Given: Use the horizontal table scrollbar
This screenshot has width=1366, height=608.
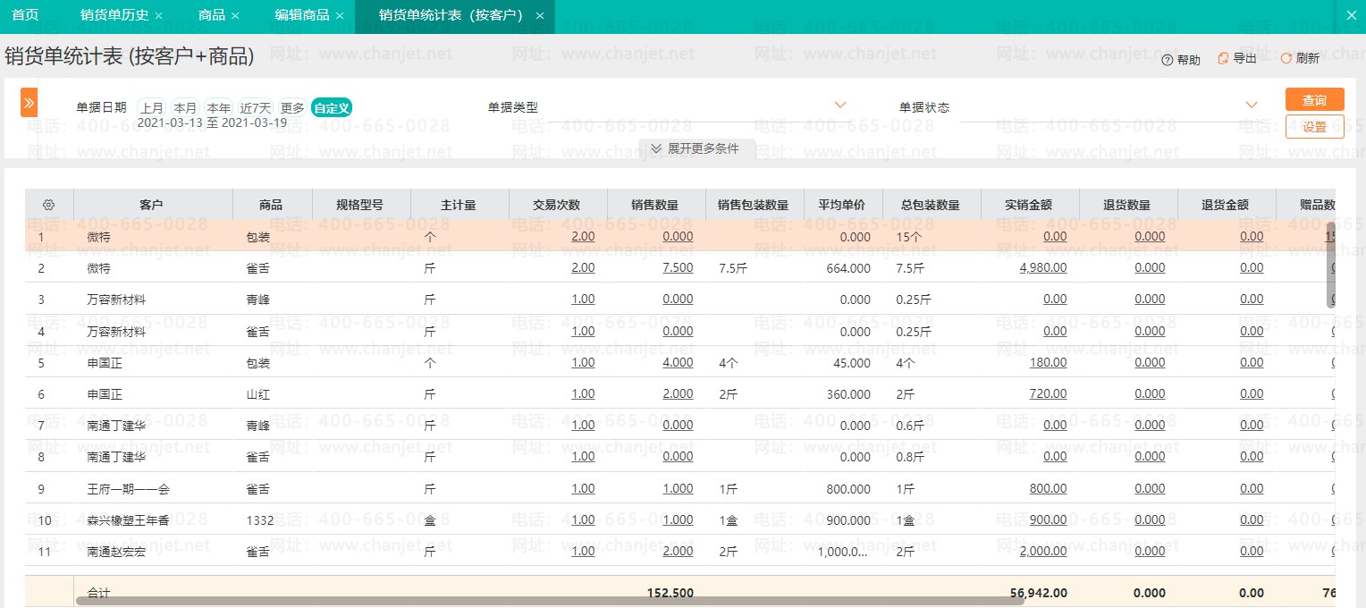Looking at the screenshot, I should [550, 601].
